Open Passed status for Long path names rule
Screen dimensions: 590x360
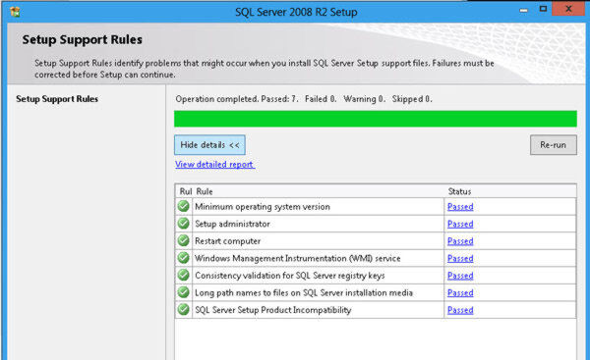(460, 292)
